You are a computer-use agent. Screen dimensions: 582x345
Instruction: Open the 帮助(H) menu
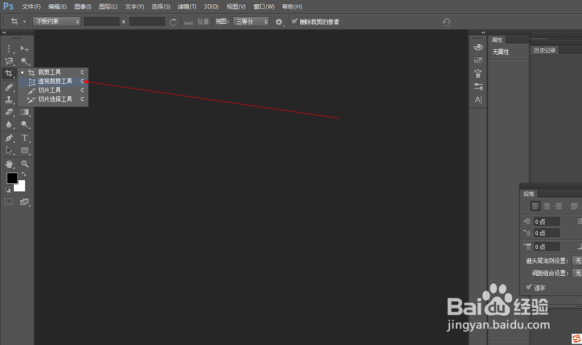point(292,7)
